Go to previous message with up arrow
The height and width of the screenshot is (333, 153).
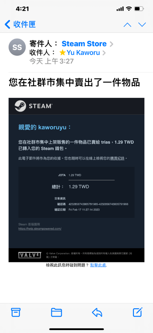(x=127, y=25)
